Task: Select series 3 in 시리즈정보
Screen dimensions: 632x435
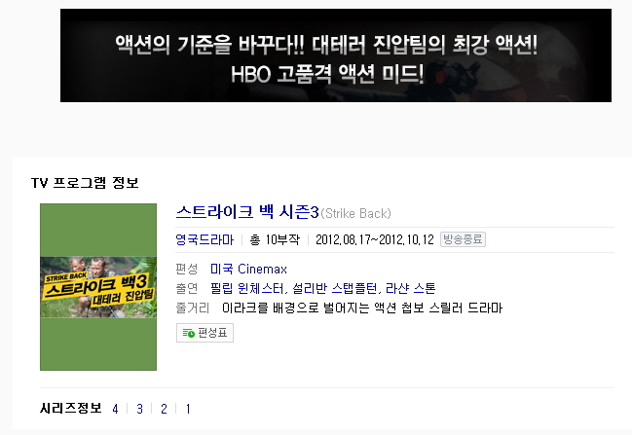Action: 139,409
